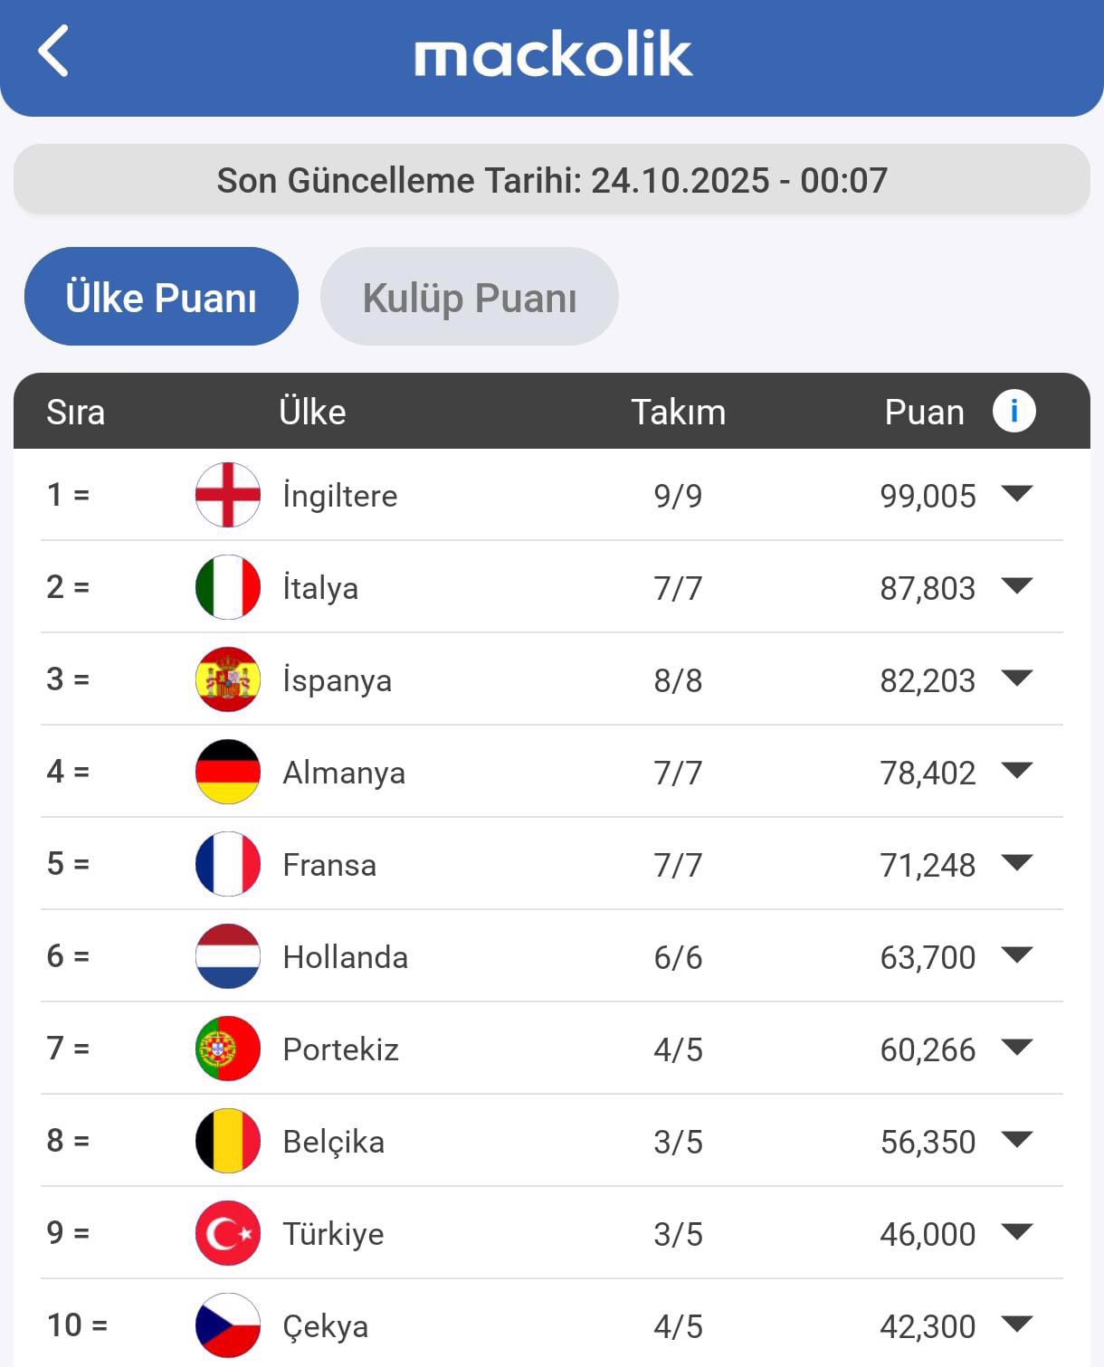Viewport: 1104px width, 1367px height.
Task: Tap the Belçika country name
Action: pyautogui.click(x=333, y=1142)
